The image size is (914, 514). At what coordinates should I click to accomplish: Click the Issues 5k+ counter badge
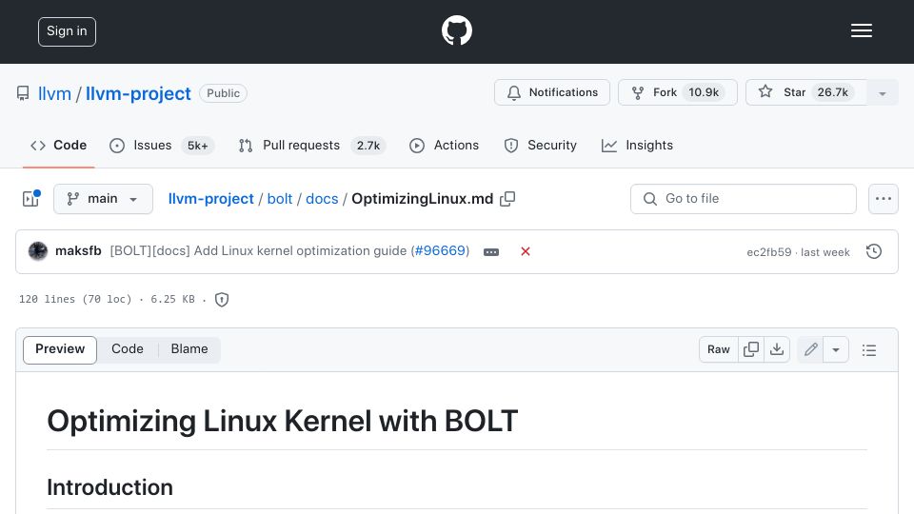pos(198,146)
